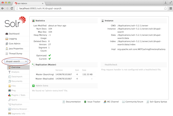Click the Healthcheck section header
The height and width of the screenshot is (116, 173).
111,65
